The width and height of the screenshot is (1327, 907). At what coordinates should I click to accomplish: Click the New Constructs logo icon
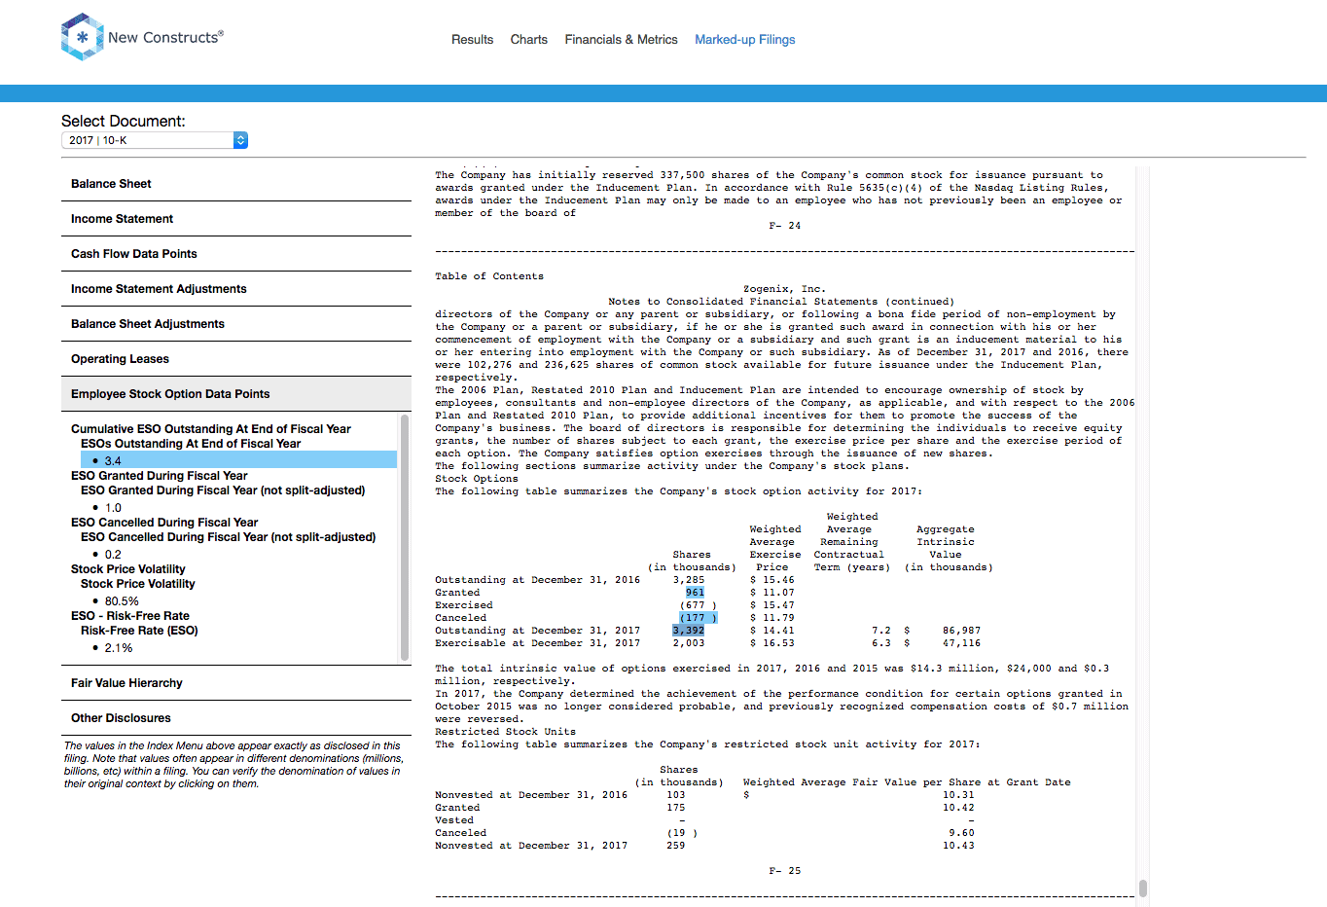(x=83, y=37)
